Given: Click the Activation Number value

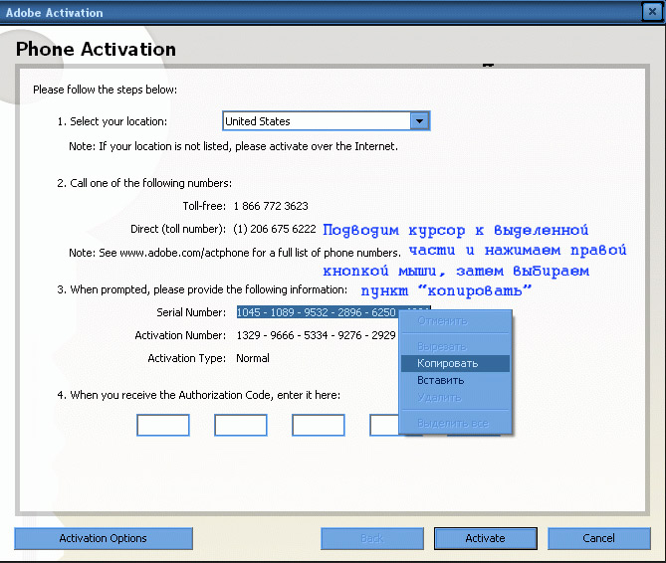Looking at the screenshot, I should 316,335.
